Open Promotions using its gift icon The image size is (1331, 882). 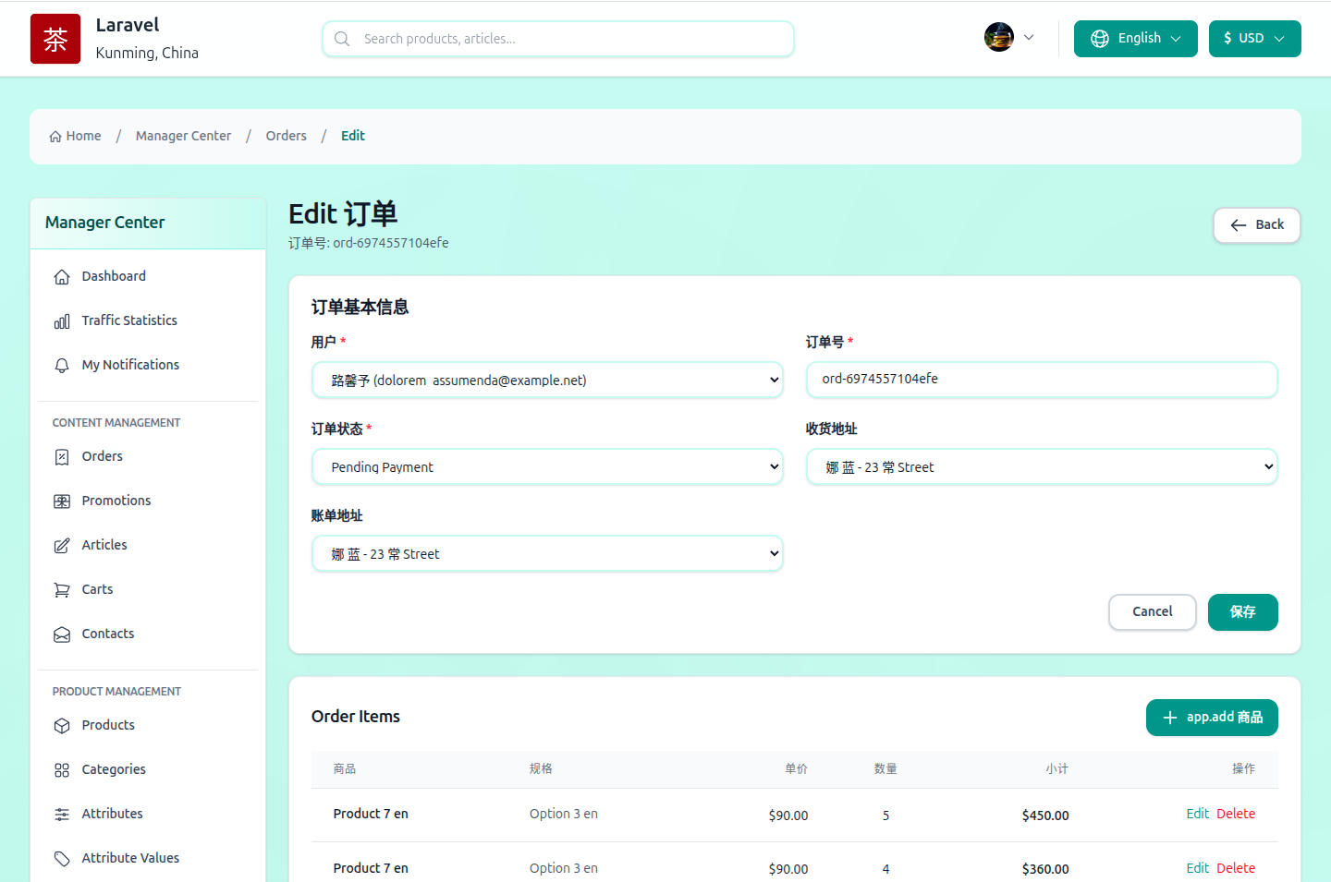click(61, 500)
